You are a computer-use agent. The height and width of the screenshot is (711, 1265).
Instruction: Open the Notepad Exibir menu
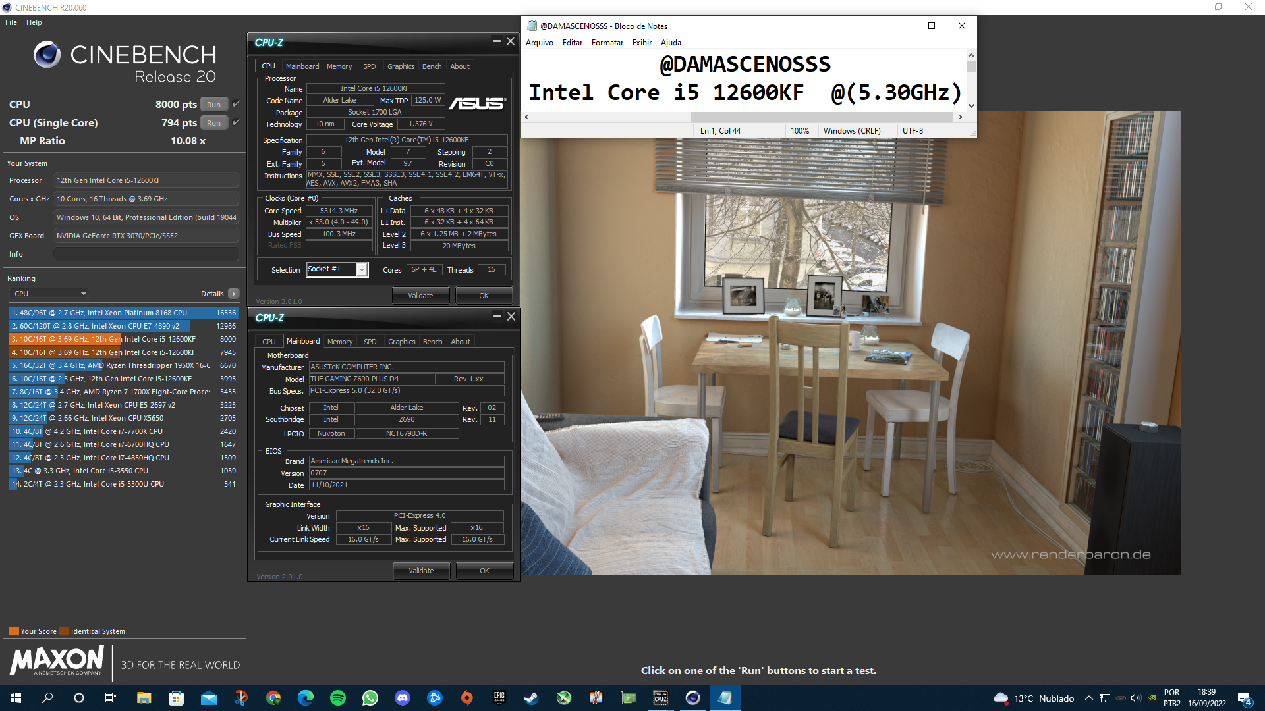pos(642,43)
